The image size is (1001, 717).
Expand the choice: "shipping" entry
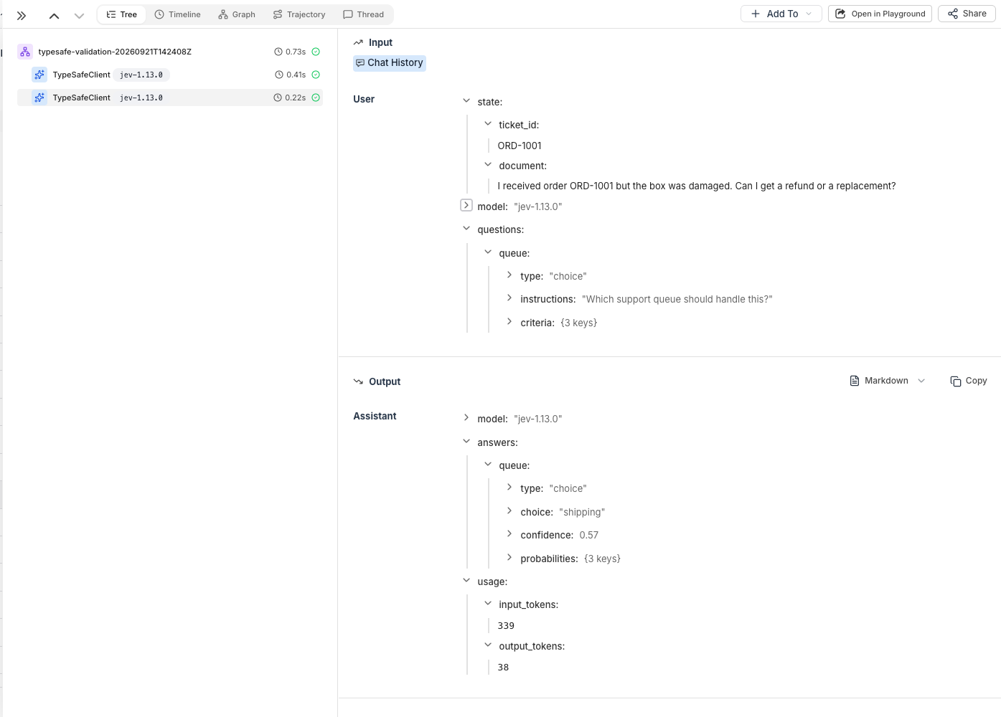click(x=509, y=511)
